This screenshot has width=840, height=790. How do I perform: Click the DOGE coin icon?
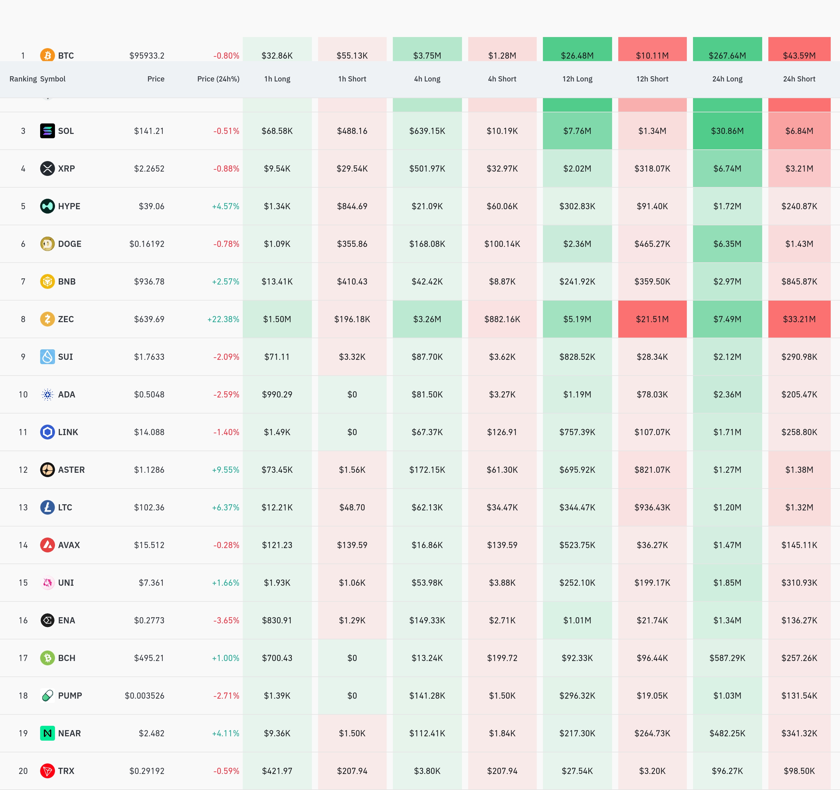click(47, 243)
